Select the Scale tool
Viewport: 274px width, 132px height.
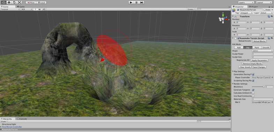(19, 3)
